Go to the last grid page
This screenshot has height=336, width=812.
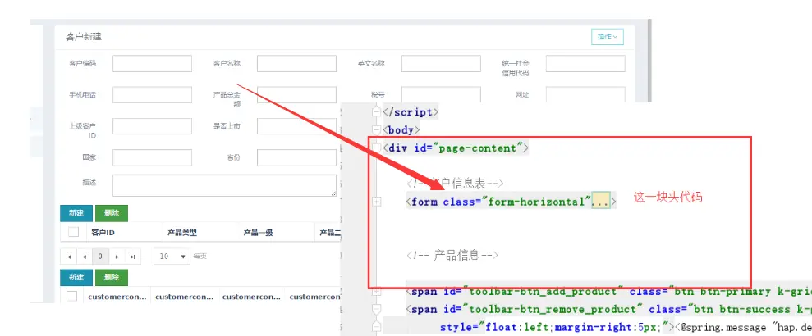tap(132, 257)
